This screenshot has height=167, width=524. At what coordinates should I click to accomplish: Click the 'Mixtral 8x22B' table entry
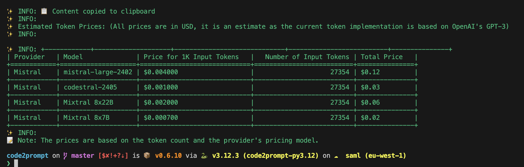[88, 102]
